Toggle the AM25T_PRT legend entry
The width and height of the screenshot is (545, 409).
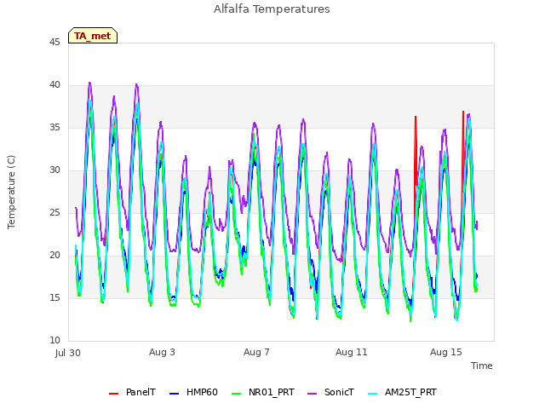(x=402, y=393)
